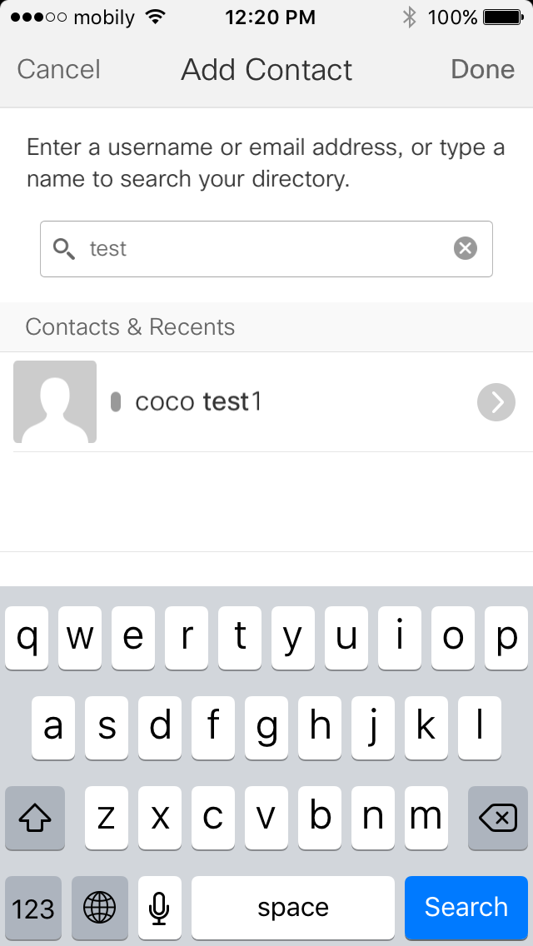This screenshot has height=946, width=533.
Task: Switch keyboard language with globe key
Action: [99, 907]
